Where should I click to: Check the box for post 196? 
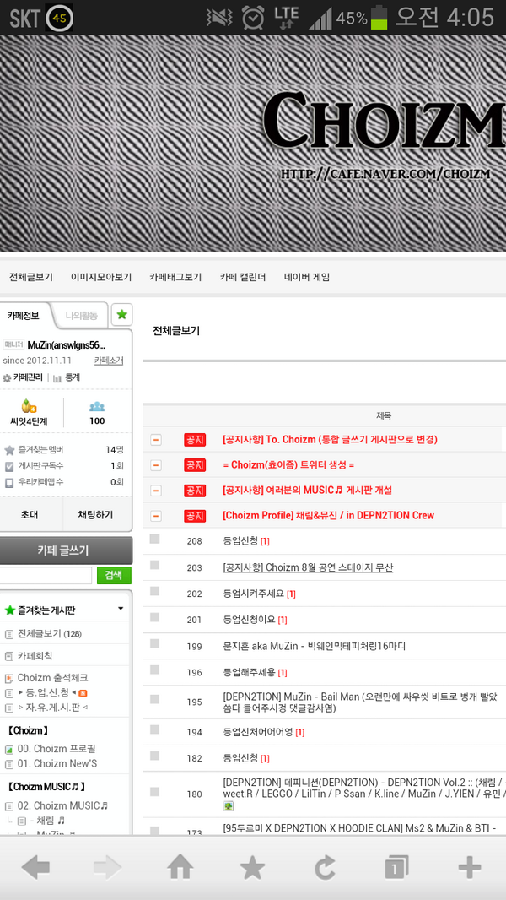154,670
